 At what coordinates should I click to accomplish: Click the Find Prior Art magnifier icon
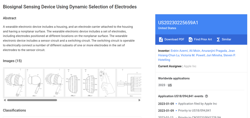tap(191, 40)
